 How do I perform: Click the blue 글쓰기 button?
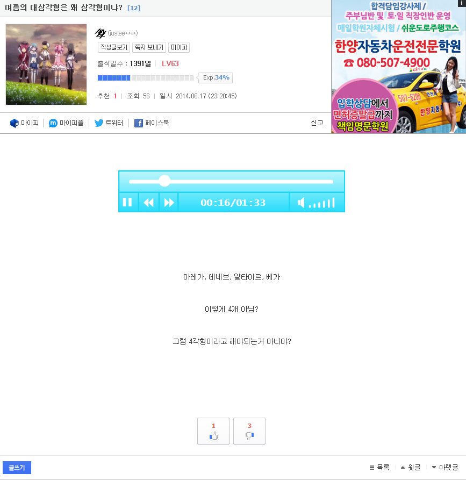click(x=17, y=468)
